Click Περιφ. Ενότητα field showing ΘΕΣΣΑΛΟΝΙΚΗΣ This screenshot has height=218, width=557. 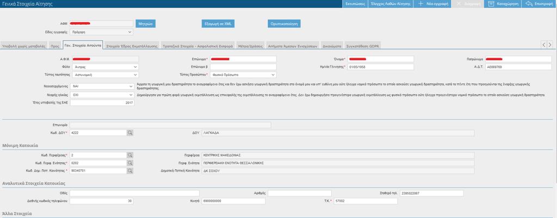click(x=338, y=163)
